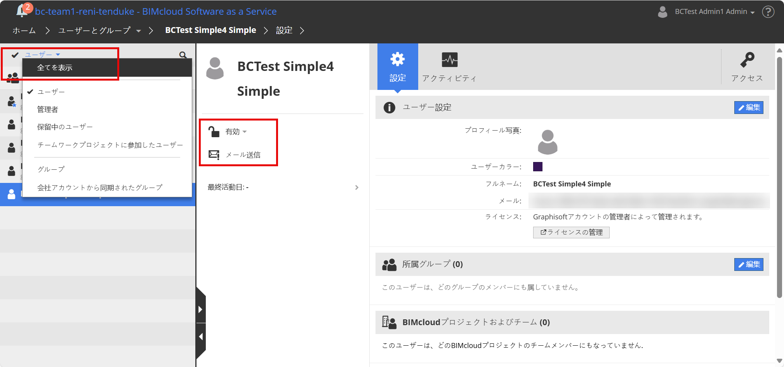
Task: Go to ホーム breadcrumb
Action: 24,30
